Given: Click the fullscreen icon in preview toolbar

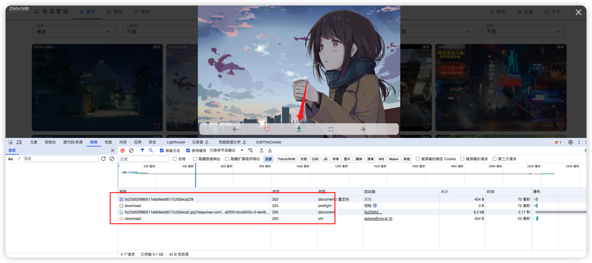Looking at the screenshot, I should pos(331,129).
